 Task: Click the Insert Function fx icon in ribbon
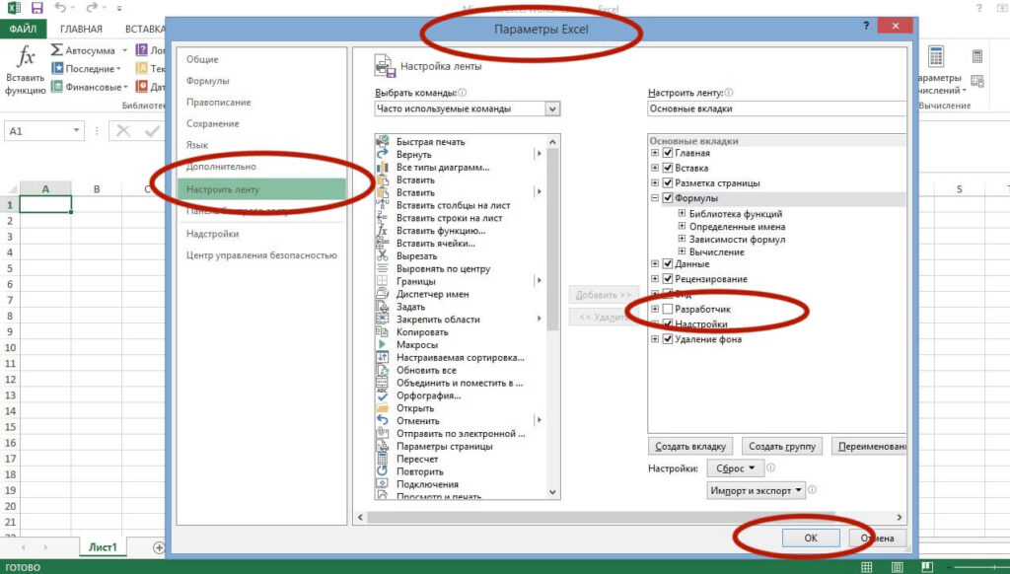(25, 56)
